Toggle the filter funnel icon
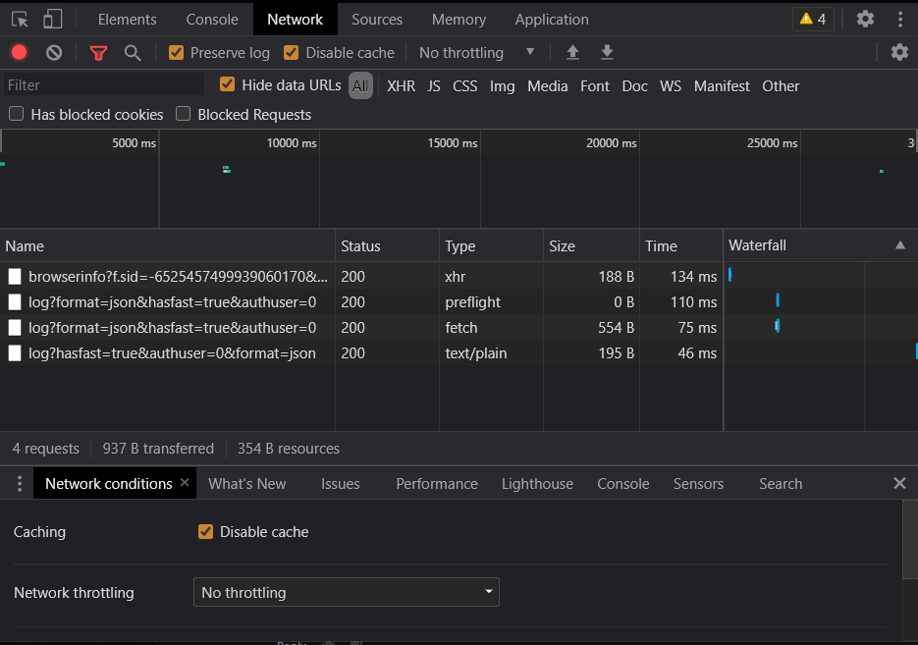The width and height of the screenshot is (918, 645). (x=98, y=53)
